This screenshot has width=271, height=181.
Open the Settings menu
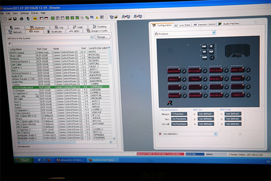[24, 13]
